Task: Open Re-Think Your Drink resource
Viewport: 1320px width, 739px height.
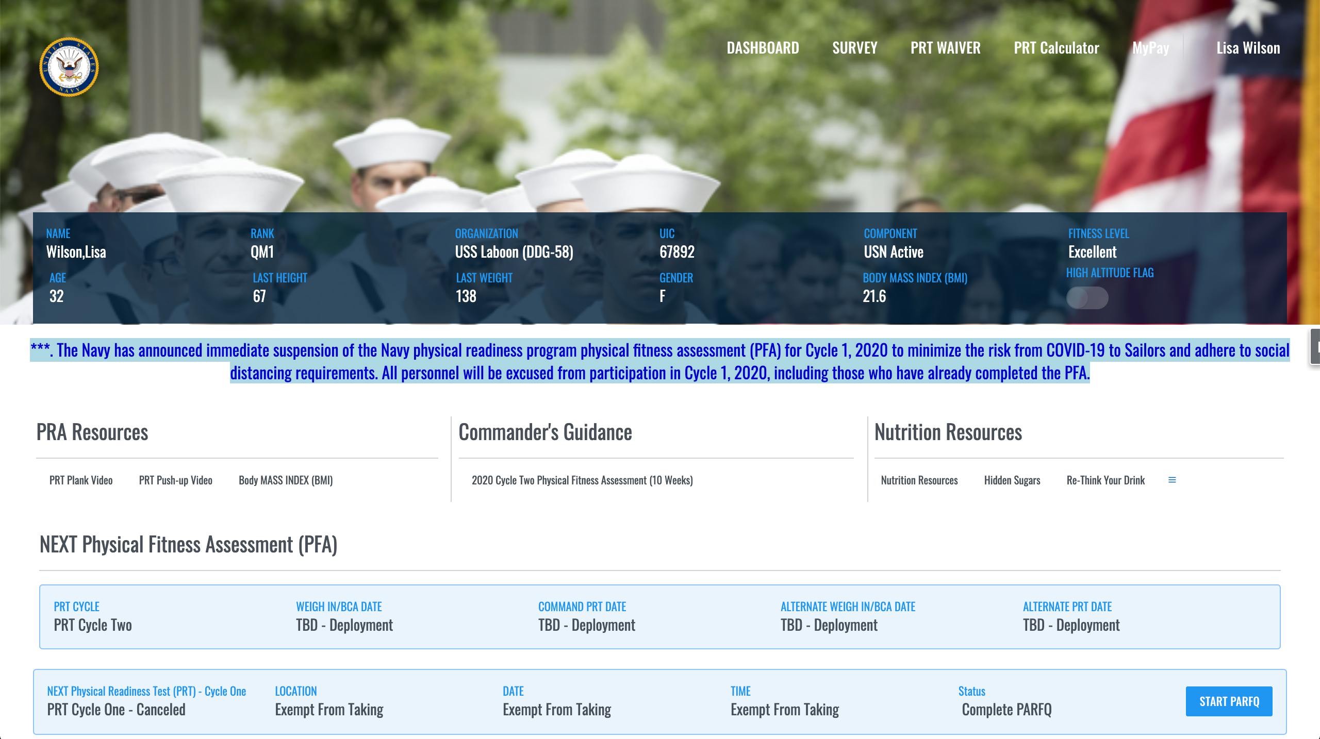Action: point(1105,480)
